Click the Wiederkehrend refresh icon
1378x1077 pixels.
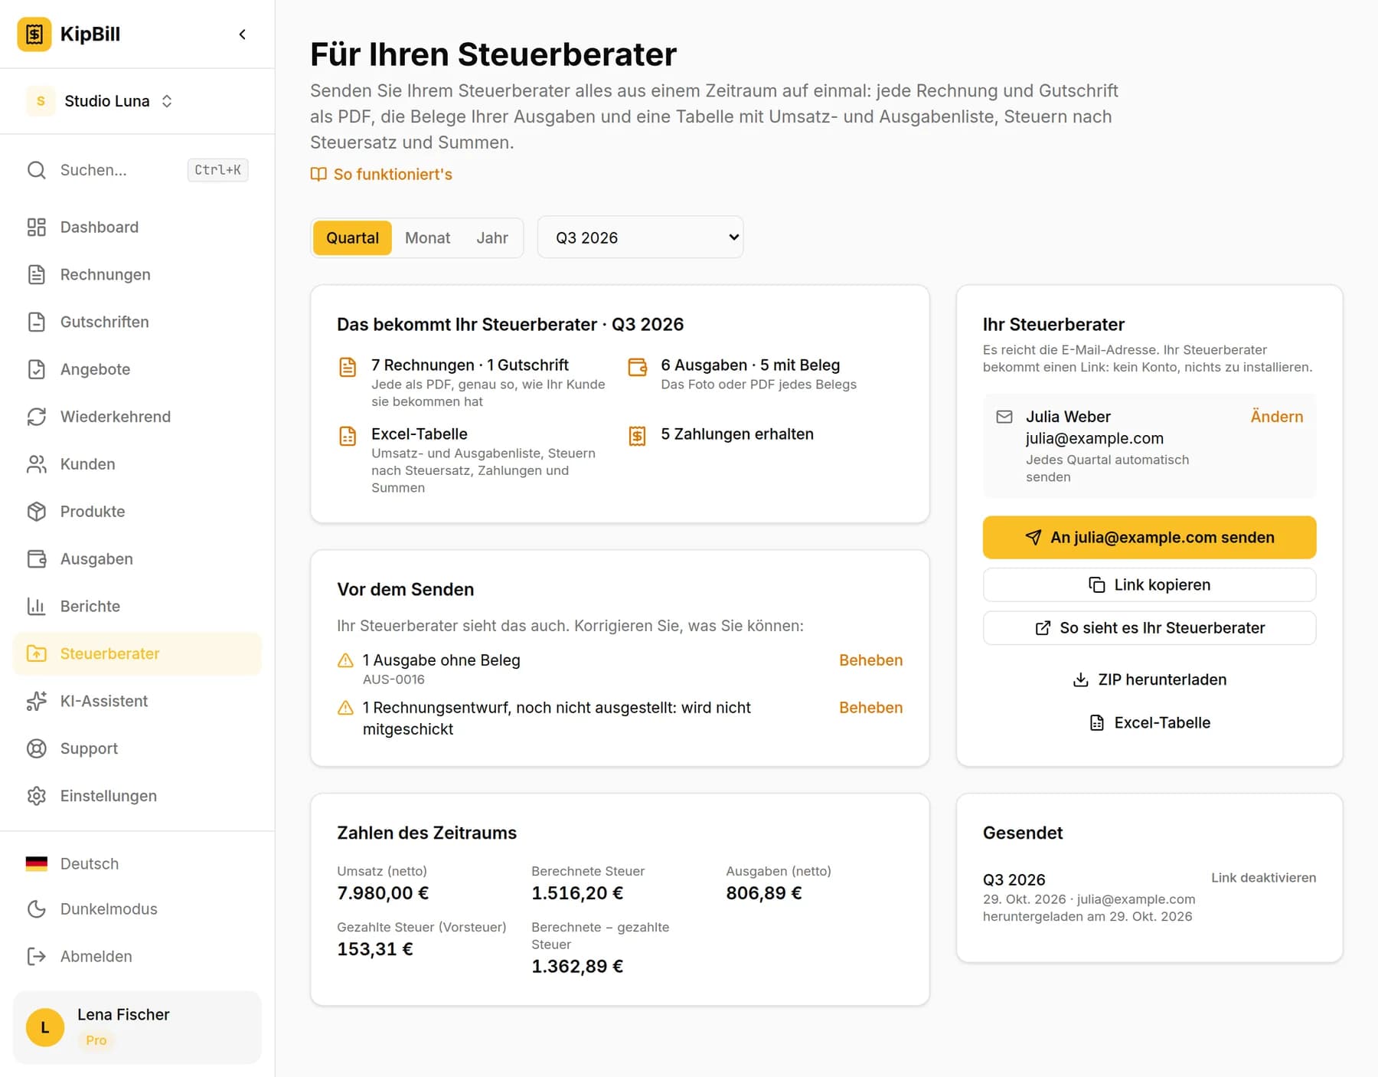(x=37, y=417)
